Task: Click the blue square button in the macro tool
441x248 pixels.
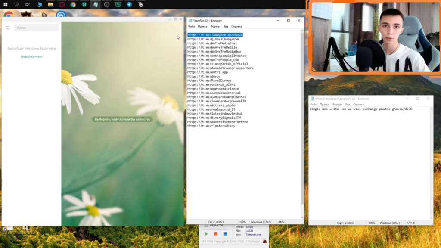Action: click(x=225, y=234)
